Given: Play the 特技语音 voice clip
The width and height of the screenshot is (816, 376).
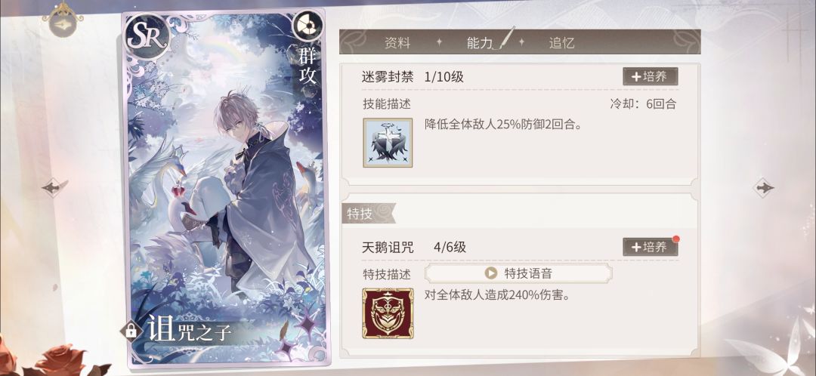Looking at the screenshot, I should 518,273.
